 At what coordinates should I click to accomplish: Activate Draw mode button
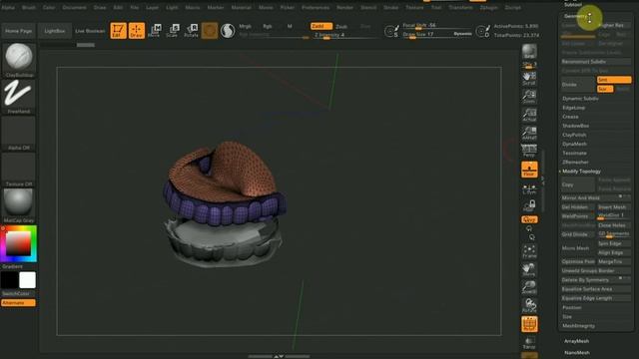[137, 31]
